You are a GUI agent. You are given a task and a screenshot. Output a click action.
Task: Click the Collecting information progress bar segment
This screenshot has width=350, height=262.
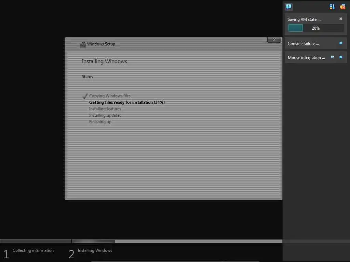point(36,241)
